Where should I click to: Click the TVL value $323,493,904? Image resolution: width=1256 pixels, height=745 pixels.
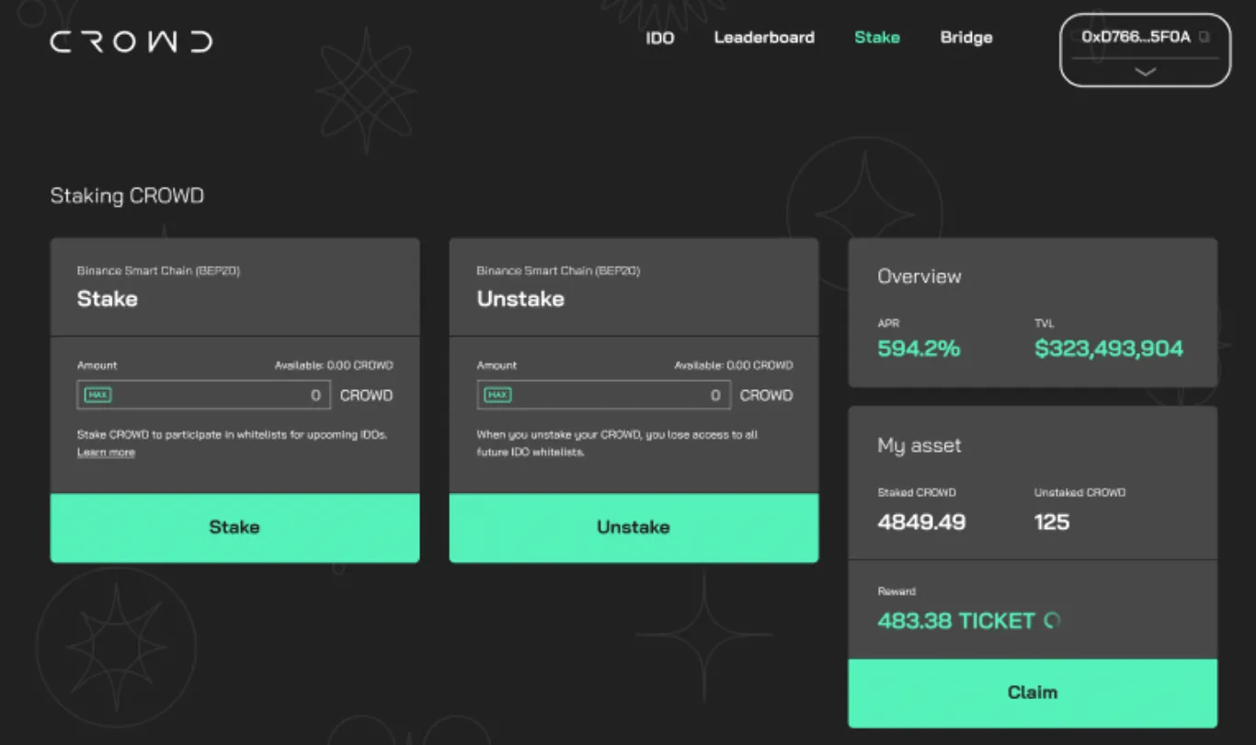pos(1109,349)
